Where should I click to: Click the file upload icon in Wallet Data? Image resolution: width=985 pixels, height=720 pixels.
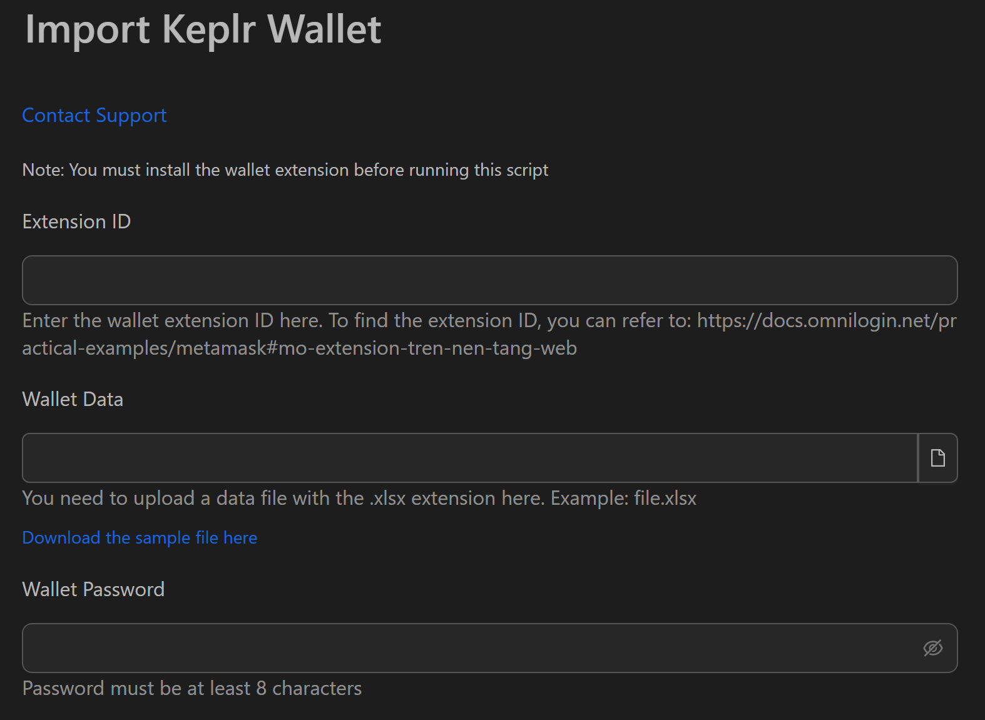click(937, 458)
